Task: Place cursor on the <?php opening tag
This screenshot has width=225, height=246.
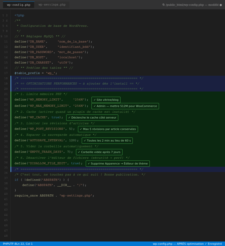Action: point(19,15)
